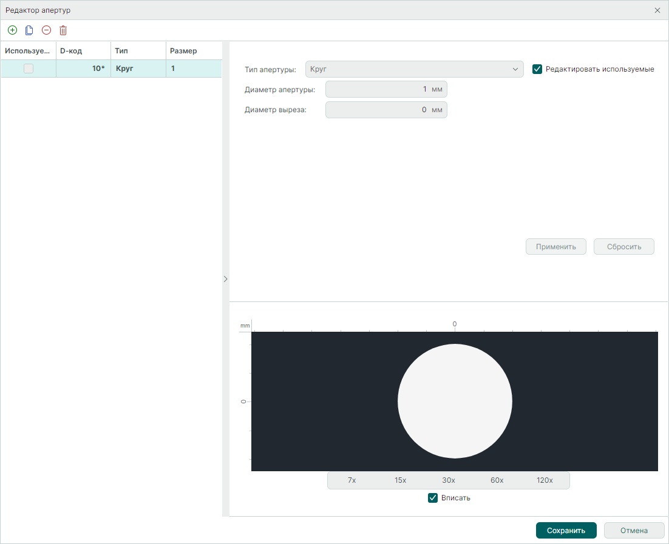This screenshot has height=544, width=669.
Task: Click the red minus remove icon
Action: (x=46, y=30)
